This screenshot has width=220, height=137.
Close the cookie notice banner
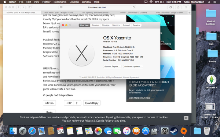[x=186, y=118]
